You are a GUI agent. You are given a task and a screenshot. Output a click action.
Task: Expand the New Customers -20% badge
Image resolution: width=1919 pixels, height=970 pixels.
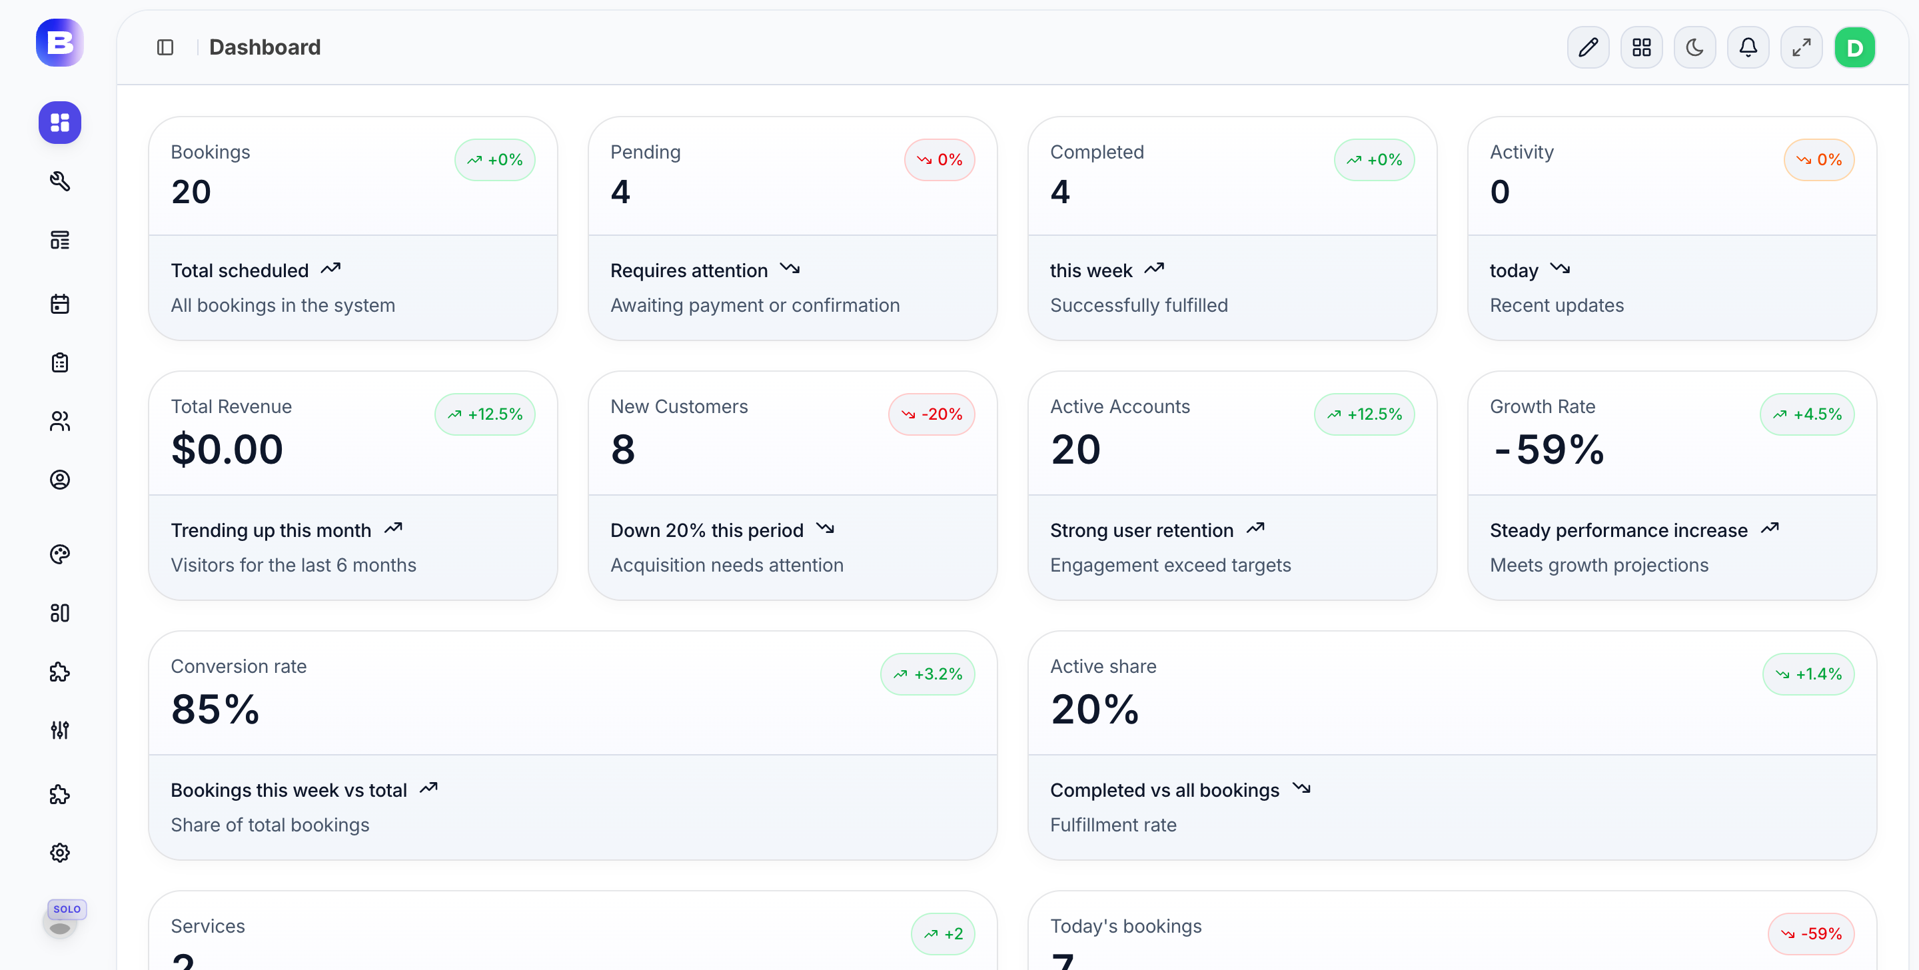click(x=932, y=414)
